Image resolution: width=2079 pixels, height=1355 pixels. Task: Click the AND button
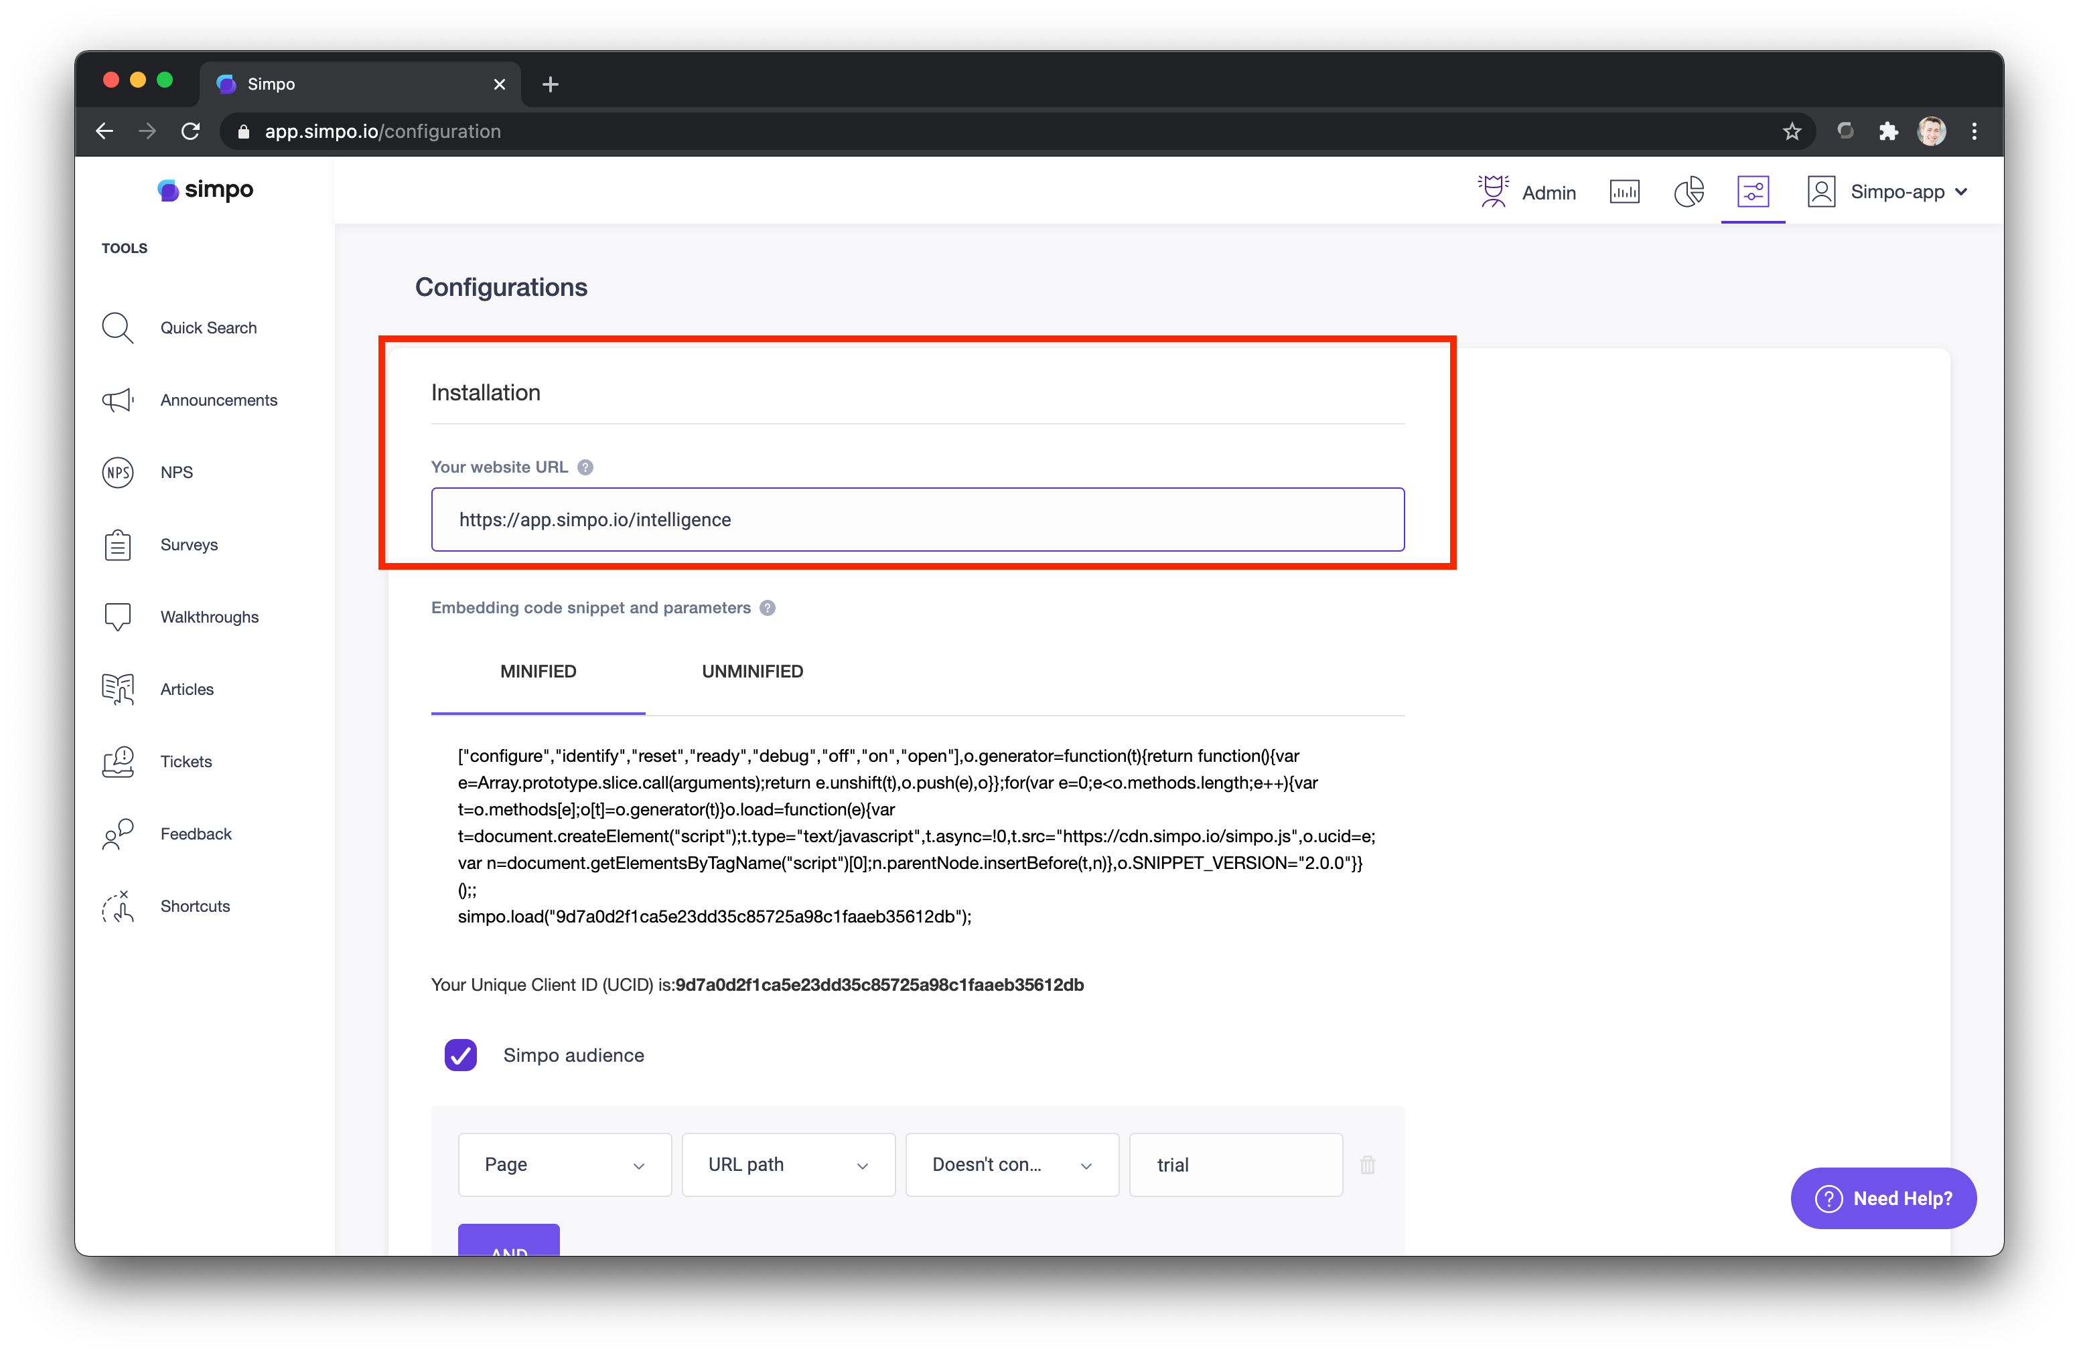[508, 1241]
